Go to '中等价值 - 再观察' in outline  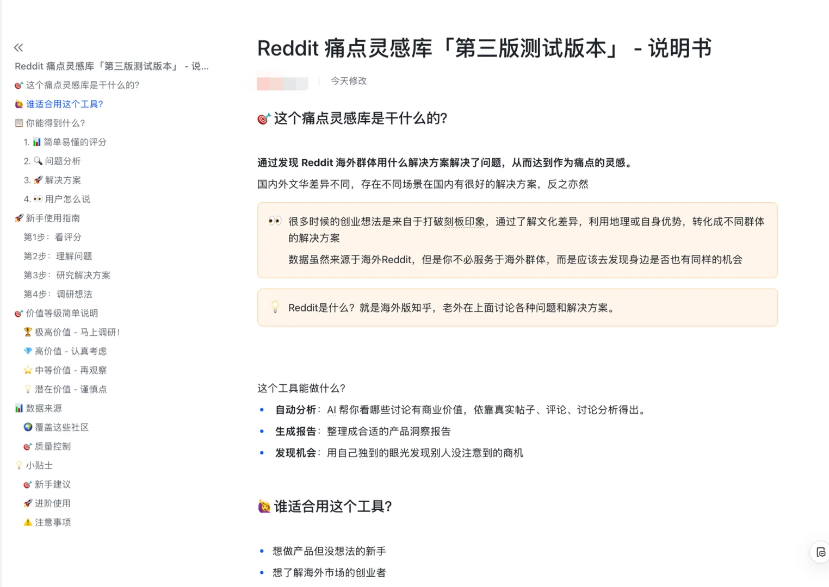tap(65, 371)
